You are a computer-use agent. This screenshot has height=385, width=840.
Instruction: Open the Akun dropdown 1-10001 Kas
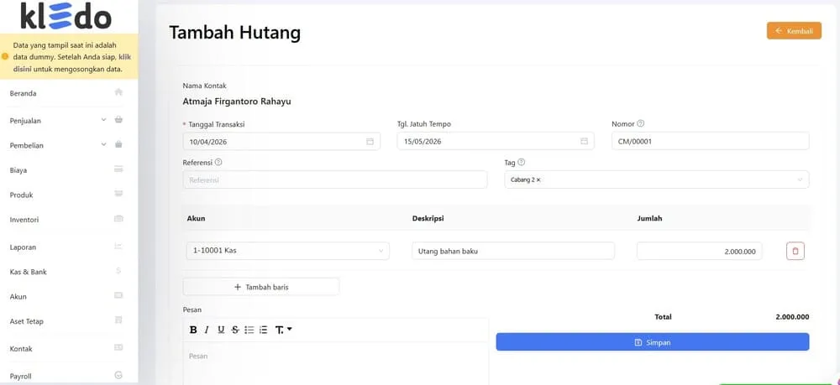click(x=287, y=251)
